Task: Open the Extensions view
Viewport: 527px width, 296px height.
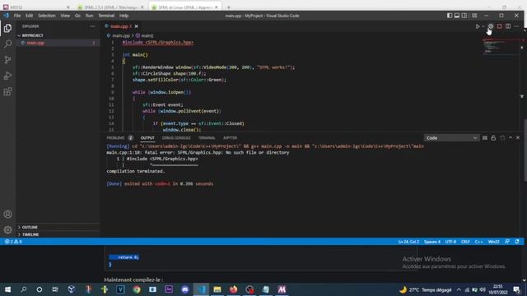Action: coord(7,91)
